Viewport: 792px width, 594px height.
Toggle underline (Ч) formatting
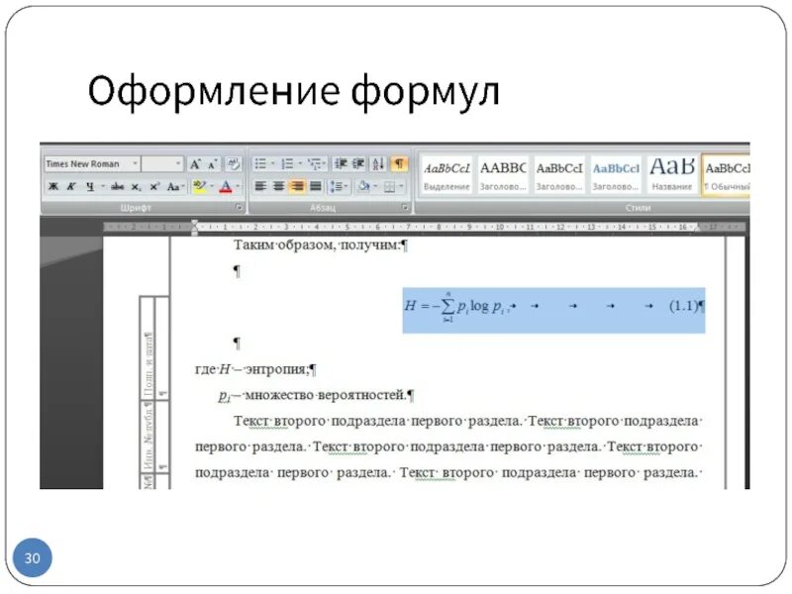[90, 187]
